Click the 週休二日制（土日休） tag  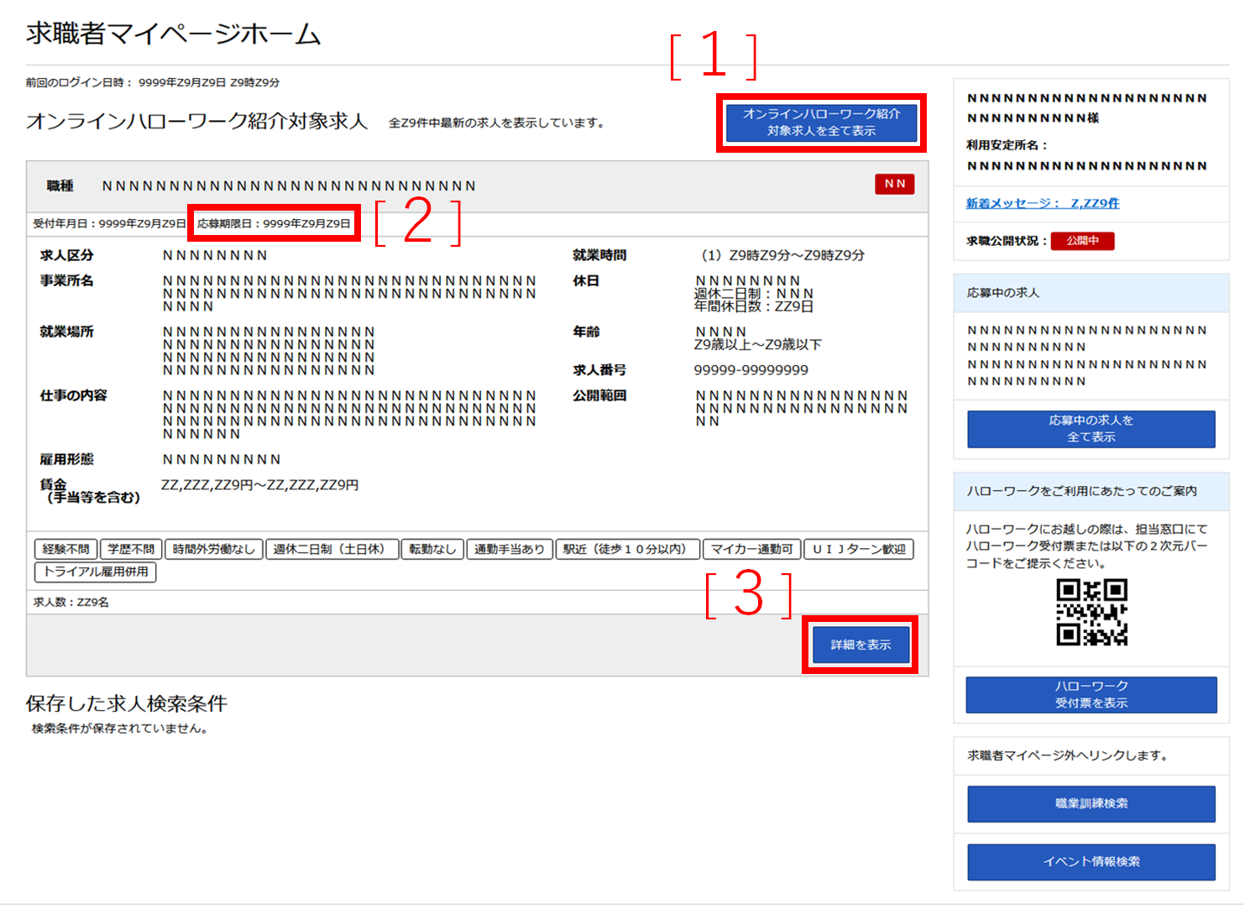[332, 549]
